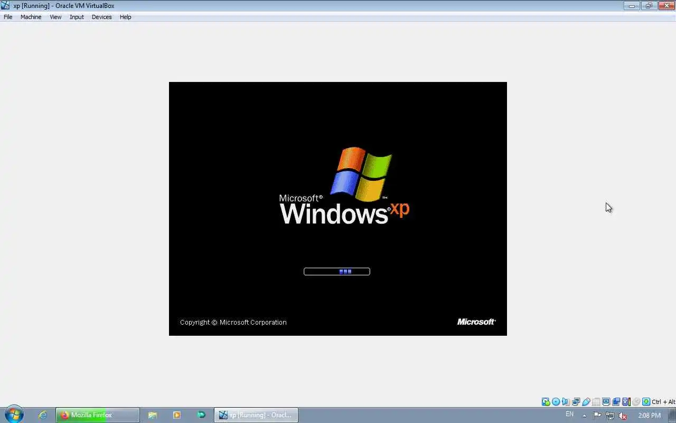Click the USB devices indicator
676x423 pixels.
point(586,402)
